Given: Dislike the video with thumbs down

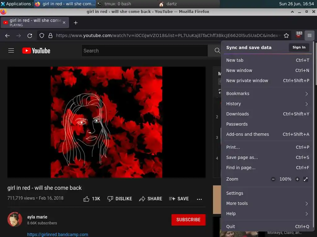Looking at the screenshot, I should (120, 199).
